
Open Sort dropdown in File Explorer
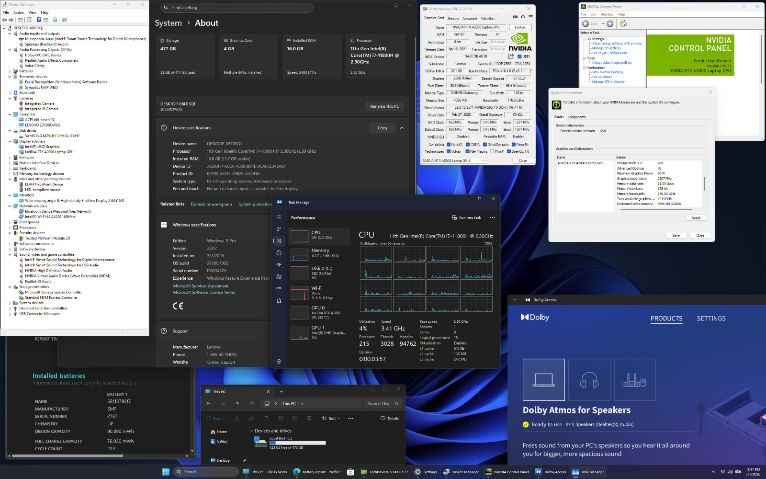point(331,418)
